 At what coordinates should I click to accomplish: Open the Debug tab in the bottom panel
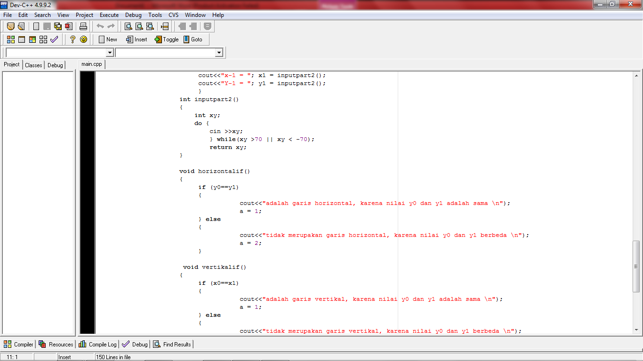135,345
